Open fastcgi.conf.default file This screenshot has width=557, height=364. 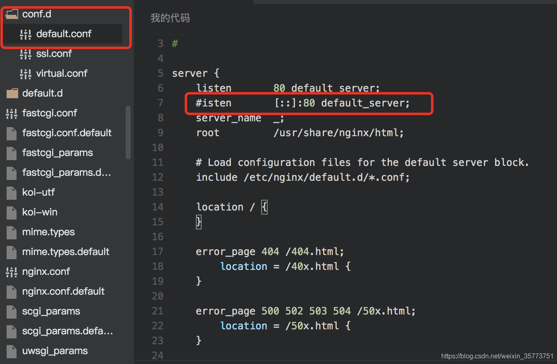tap(67, 133)
